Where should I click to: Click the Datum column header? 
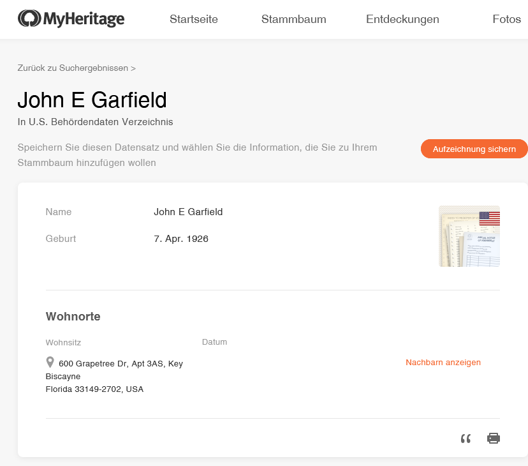coord(214,342)
